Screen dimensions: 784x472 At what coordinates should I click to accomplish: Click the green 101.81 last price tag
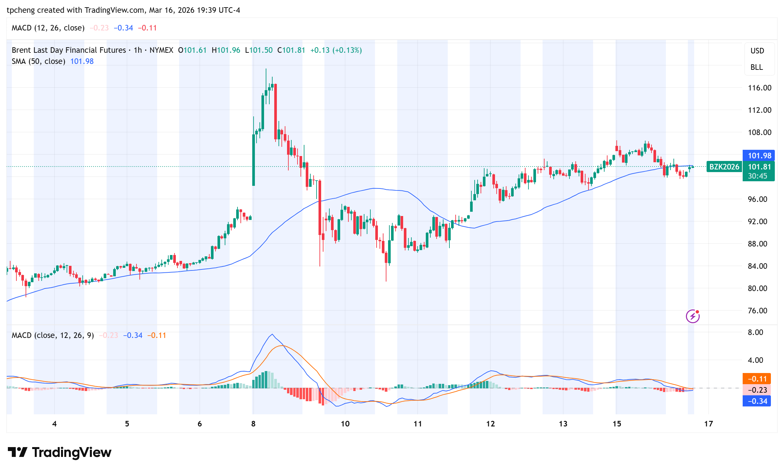759,167
